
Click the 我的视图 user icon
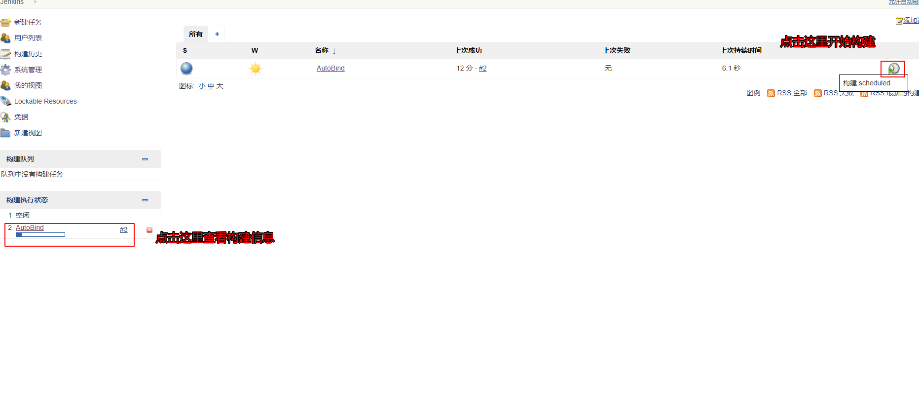pyautogui.click(x=5, y=85)
